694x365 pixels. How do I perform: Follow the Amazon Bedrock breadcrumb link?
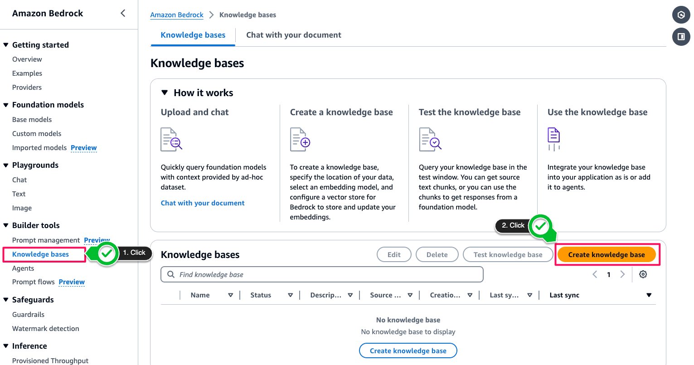pyautogui.click(x=177, y=15)
